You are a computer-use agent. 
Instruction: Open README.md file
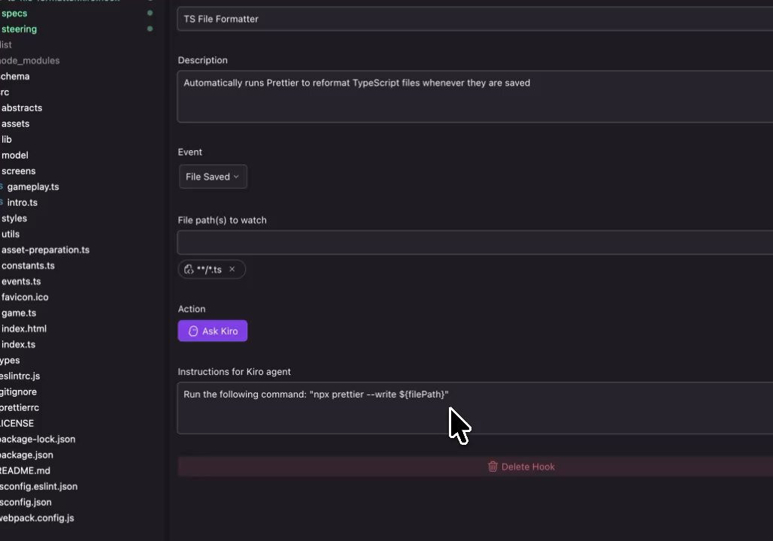pyautogui.click(x=25, y=470)
